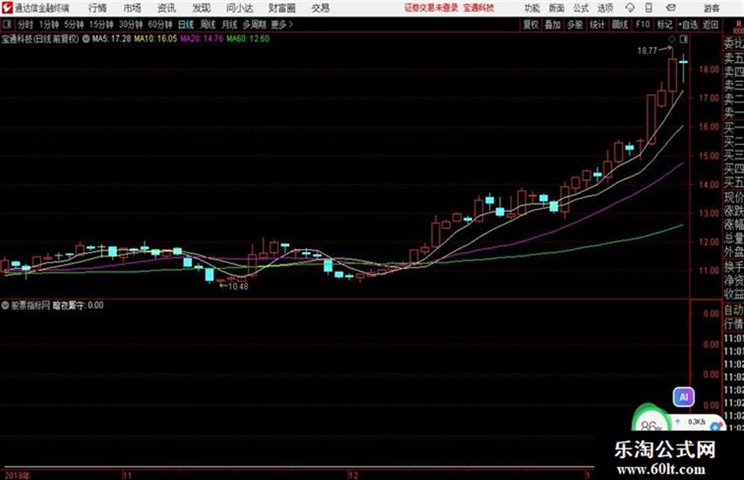Click the 10.48 low price label
The image size is (744, 480).
239,286
